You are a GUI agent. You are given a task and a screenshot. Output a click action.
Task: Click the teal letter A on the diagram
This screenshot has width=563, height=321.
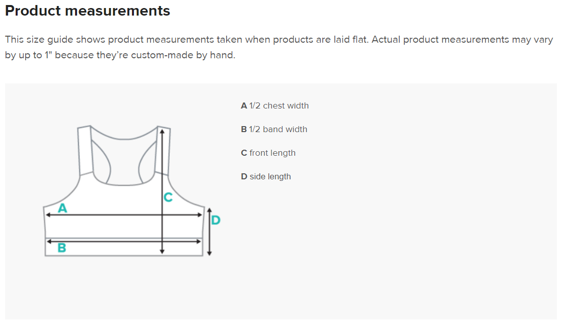pos(62,208)
